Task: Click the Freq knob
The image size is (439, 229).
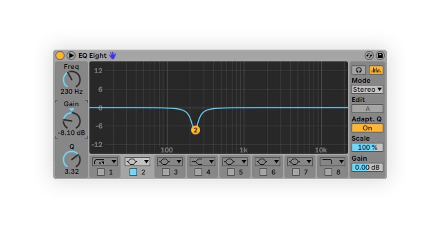Action: click(71, 79)
